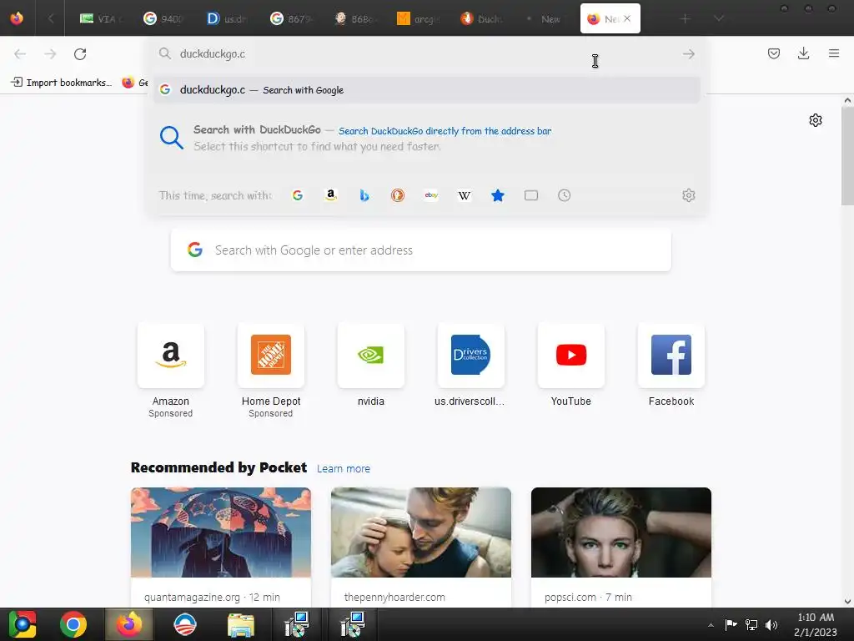Image resolution: width=854 pixels, height=641 pixels.
Task: Click scrollbar down arrow
Action: pyautogui.click(x=847, y=601)
